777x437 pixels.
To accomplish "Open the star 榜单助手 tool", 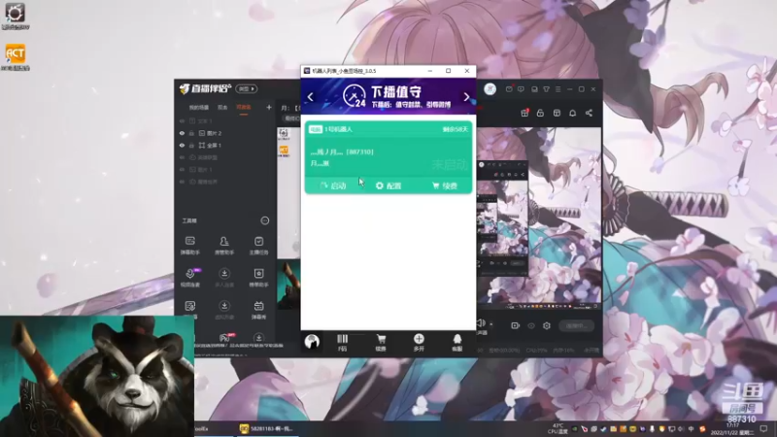I will [x=258, y=278].
